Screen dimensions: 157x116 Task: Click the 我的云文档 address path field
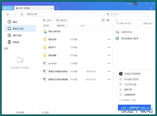point(64,14)
